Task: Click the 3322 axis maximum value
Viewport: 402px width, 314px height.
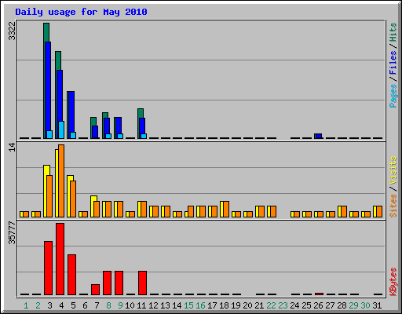Action: click(12, 31)
